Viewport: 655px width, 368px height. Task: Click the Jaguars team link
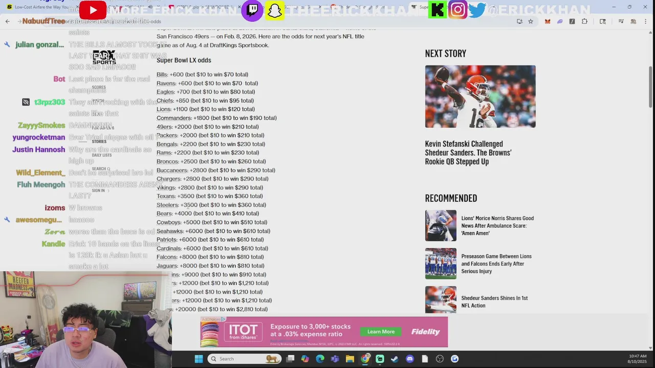coord(167,266)
